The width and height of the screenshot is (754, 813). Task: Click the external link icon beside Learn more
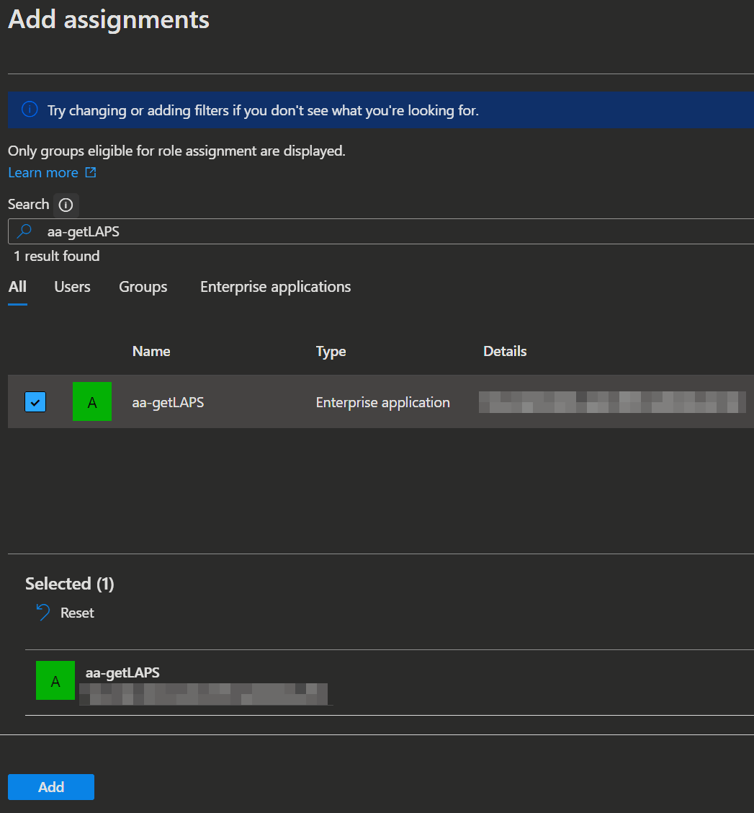click(x=91, y=173)
